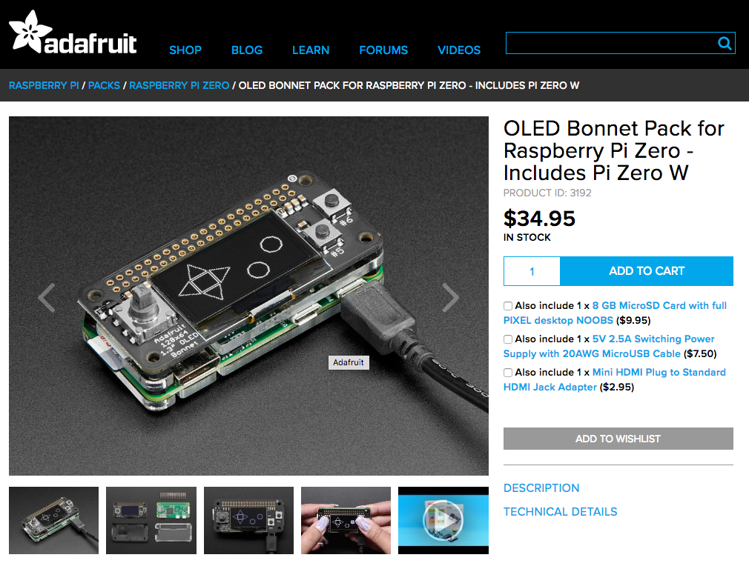Click Add to Wishlist button
749x569 pixels.
tap(618, 439)
